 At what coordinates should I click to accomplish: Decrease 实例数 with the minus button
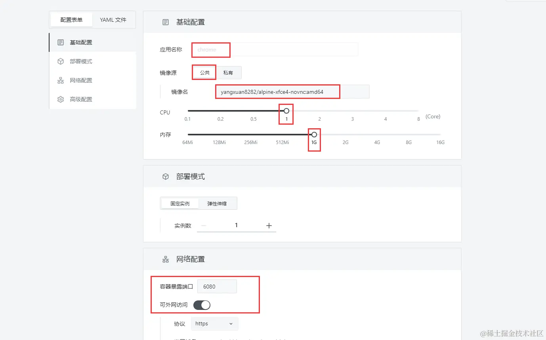[204, 226]
